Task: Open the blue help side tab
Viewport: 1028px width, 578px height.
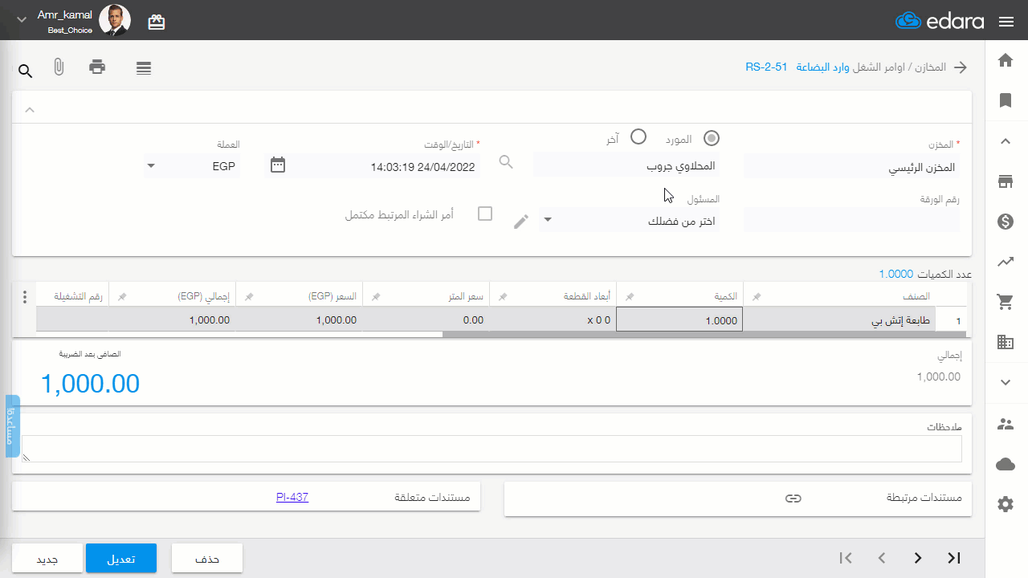Action: pyautogui.click(x=12, y=426)
